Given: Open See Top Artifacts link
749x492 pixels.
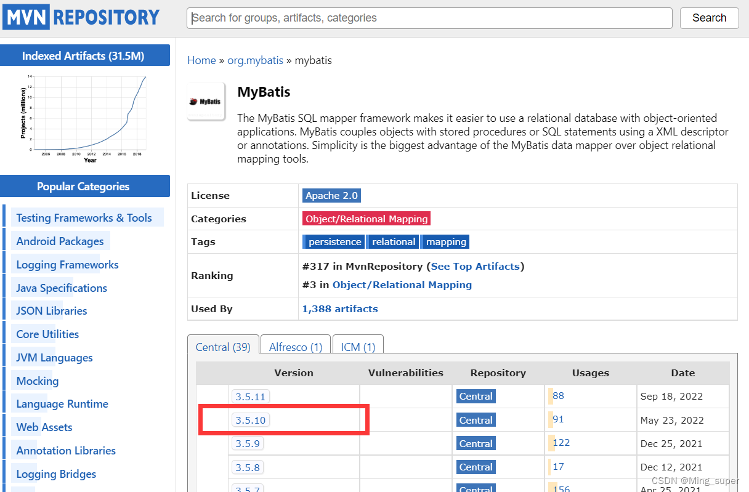Looking at the screenshot, I should tap(475, 266).
